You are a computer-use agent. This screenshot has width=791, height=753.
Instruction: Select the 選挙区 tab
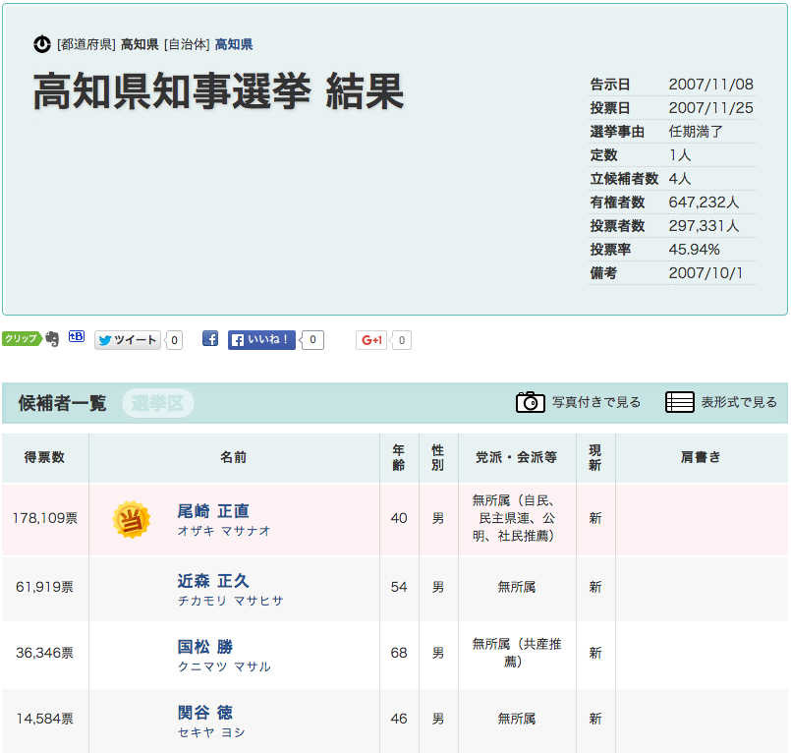pos(158,403)
